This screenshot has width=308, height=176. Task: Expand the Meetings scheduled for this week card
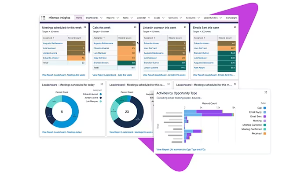click(x=85, y=27)
